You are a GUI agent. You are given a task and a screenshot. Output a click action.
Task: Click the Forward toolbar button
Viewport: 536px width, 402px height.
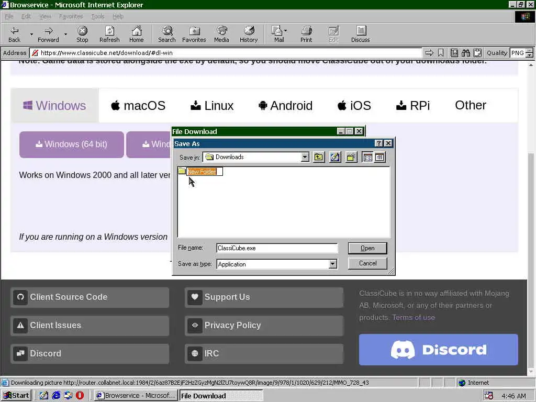tap(48, 34)
